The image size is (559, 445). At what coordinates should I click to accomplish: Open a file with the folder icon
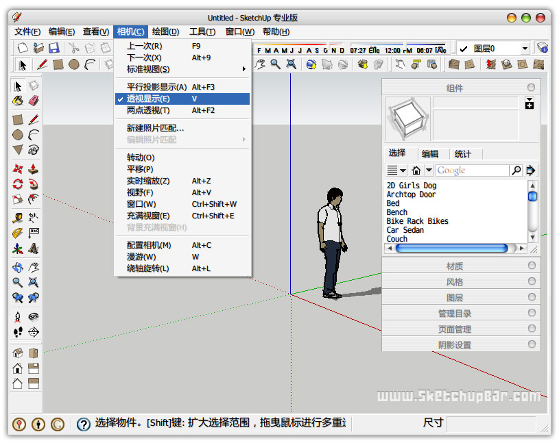click(38, 48)
